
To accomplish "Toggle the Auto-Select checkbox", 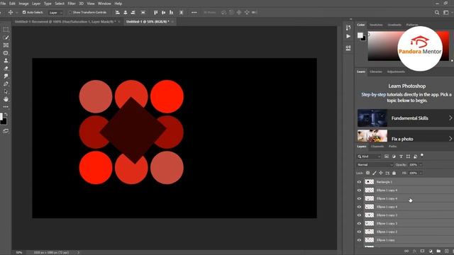I will [x=24, y=13].
